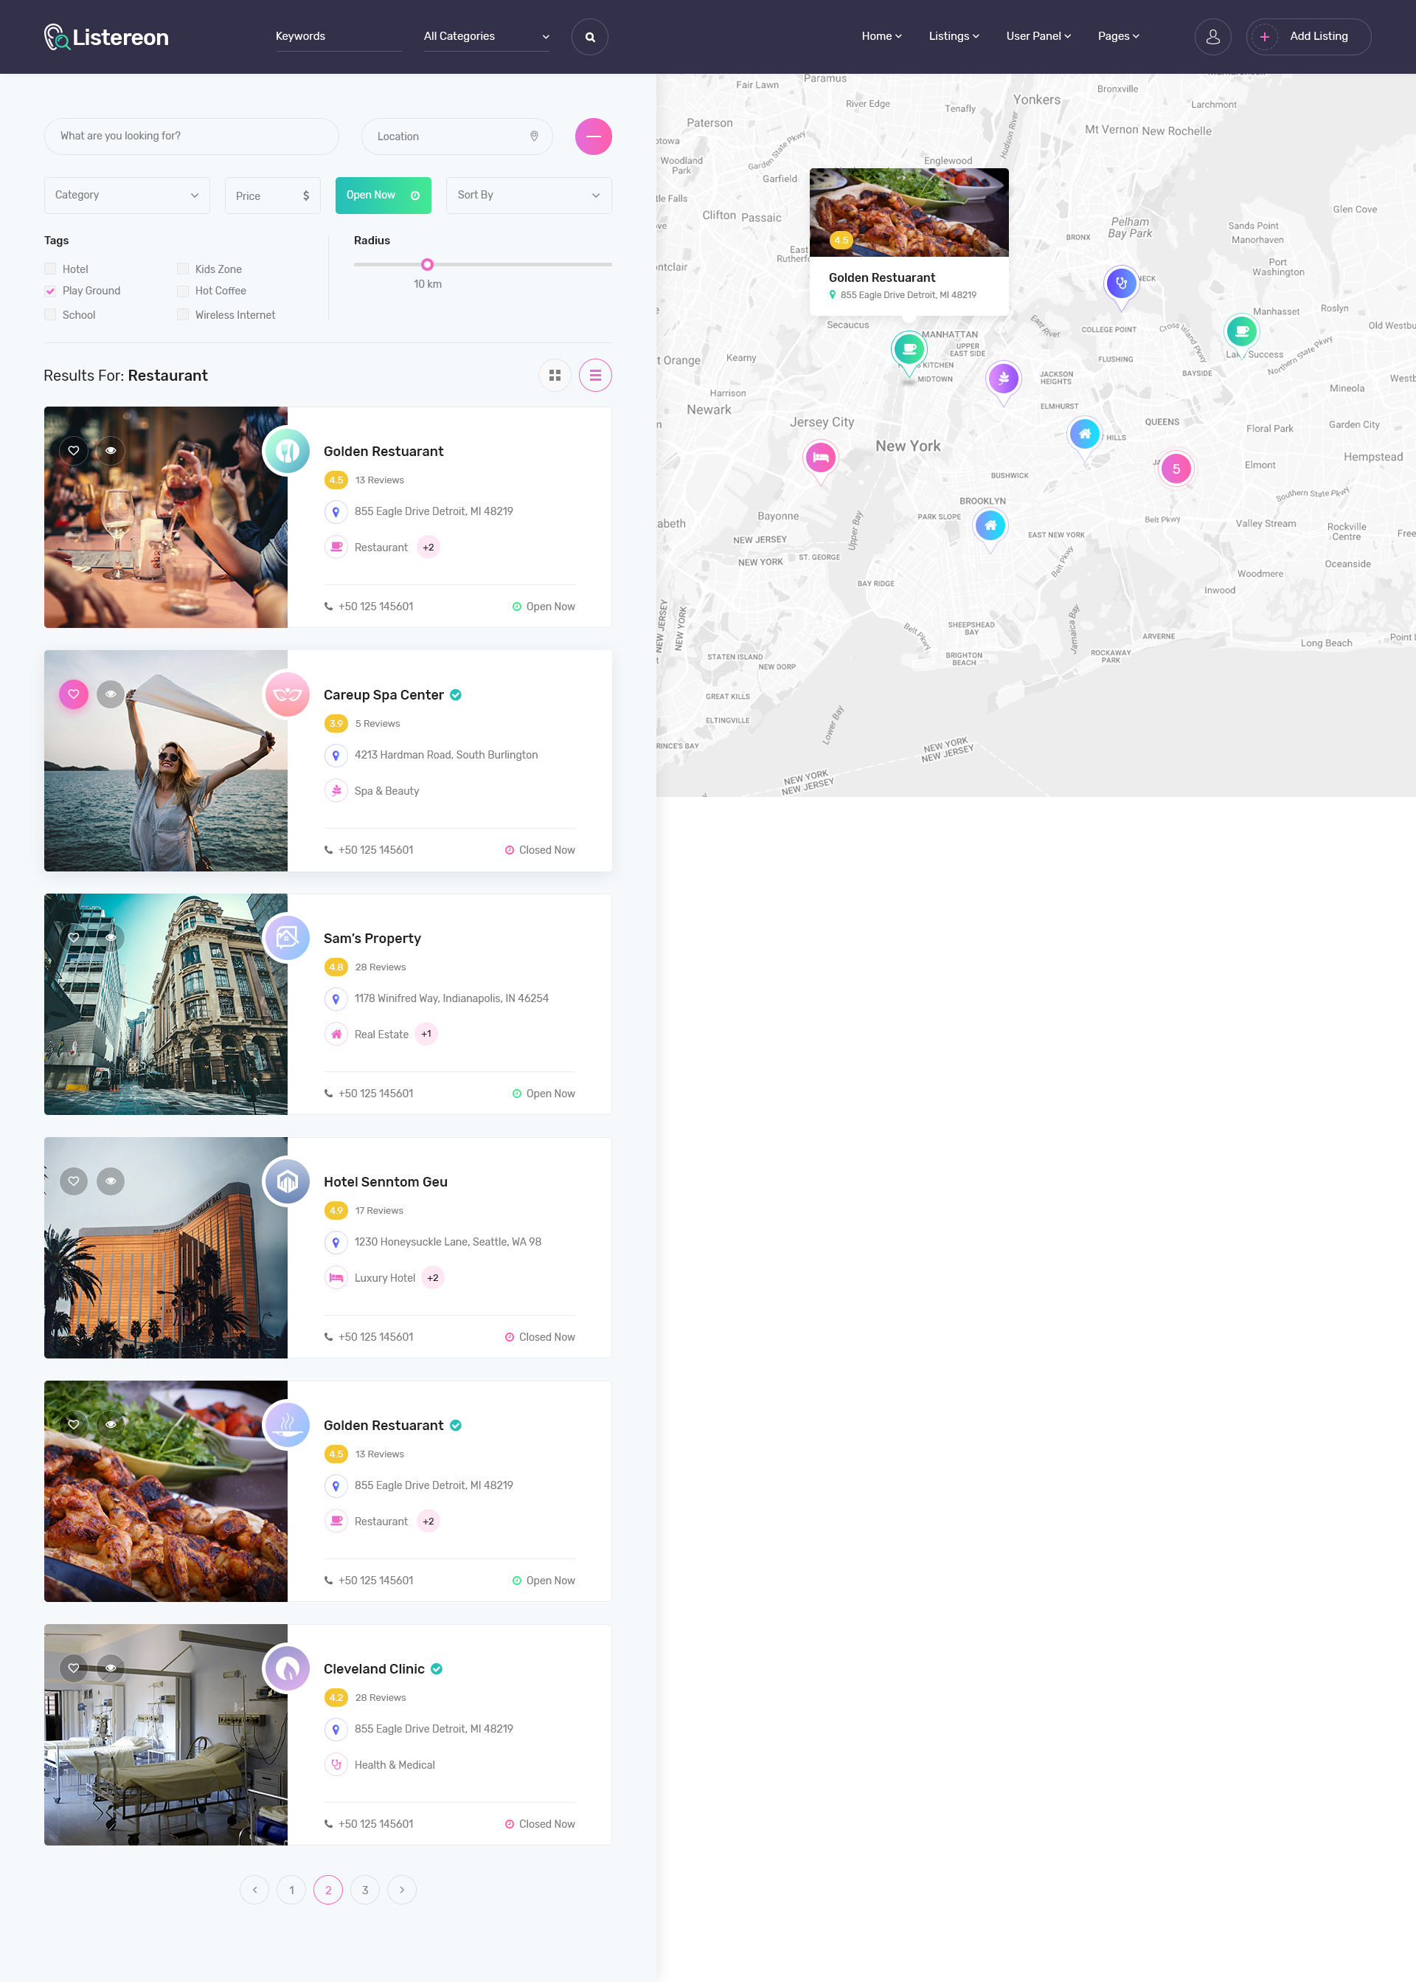Click quick view eye on Hotel Senntom Geu
Screen dimensions: 1416x1982
pyautogui.click(x=111, y=1181)
